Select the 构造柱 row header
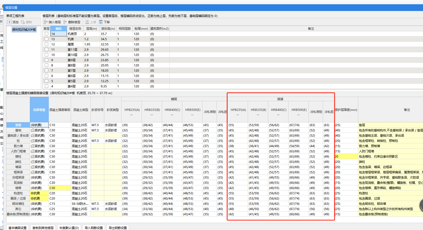Viewport: 423px width, 230px height. click(18, 193)
